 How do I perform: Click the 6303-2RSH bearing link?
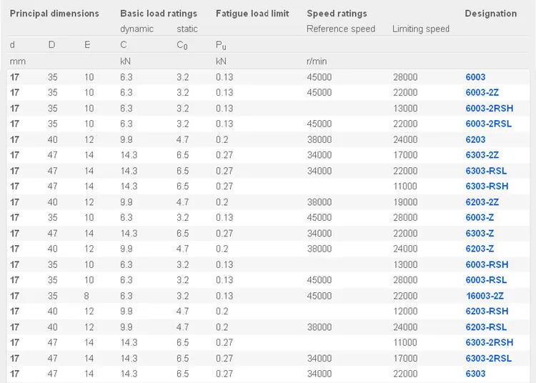(489, 342)
